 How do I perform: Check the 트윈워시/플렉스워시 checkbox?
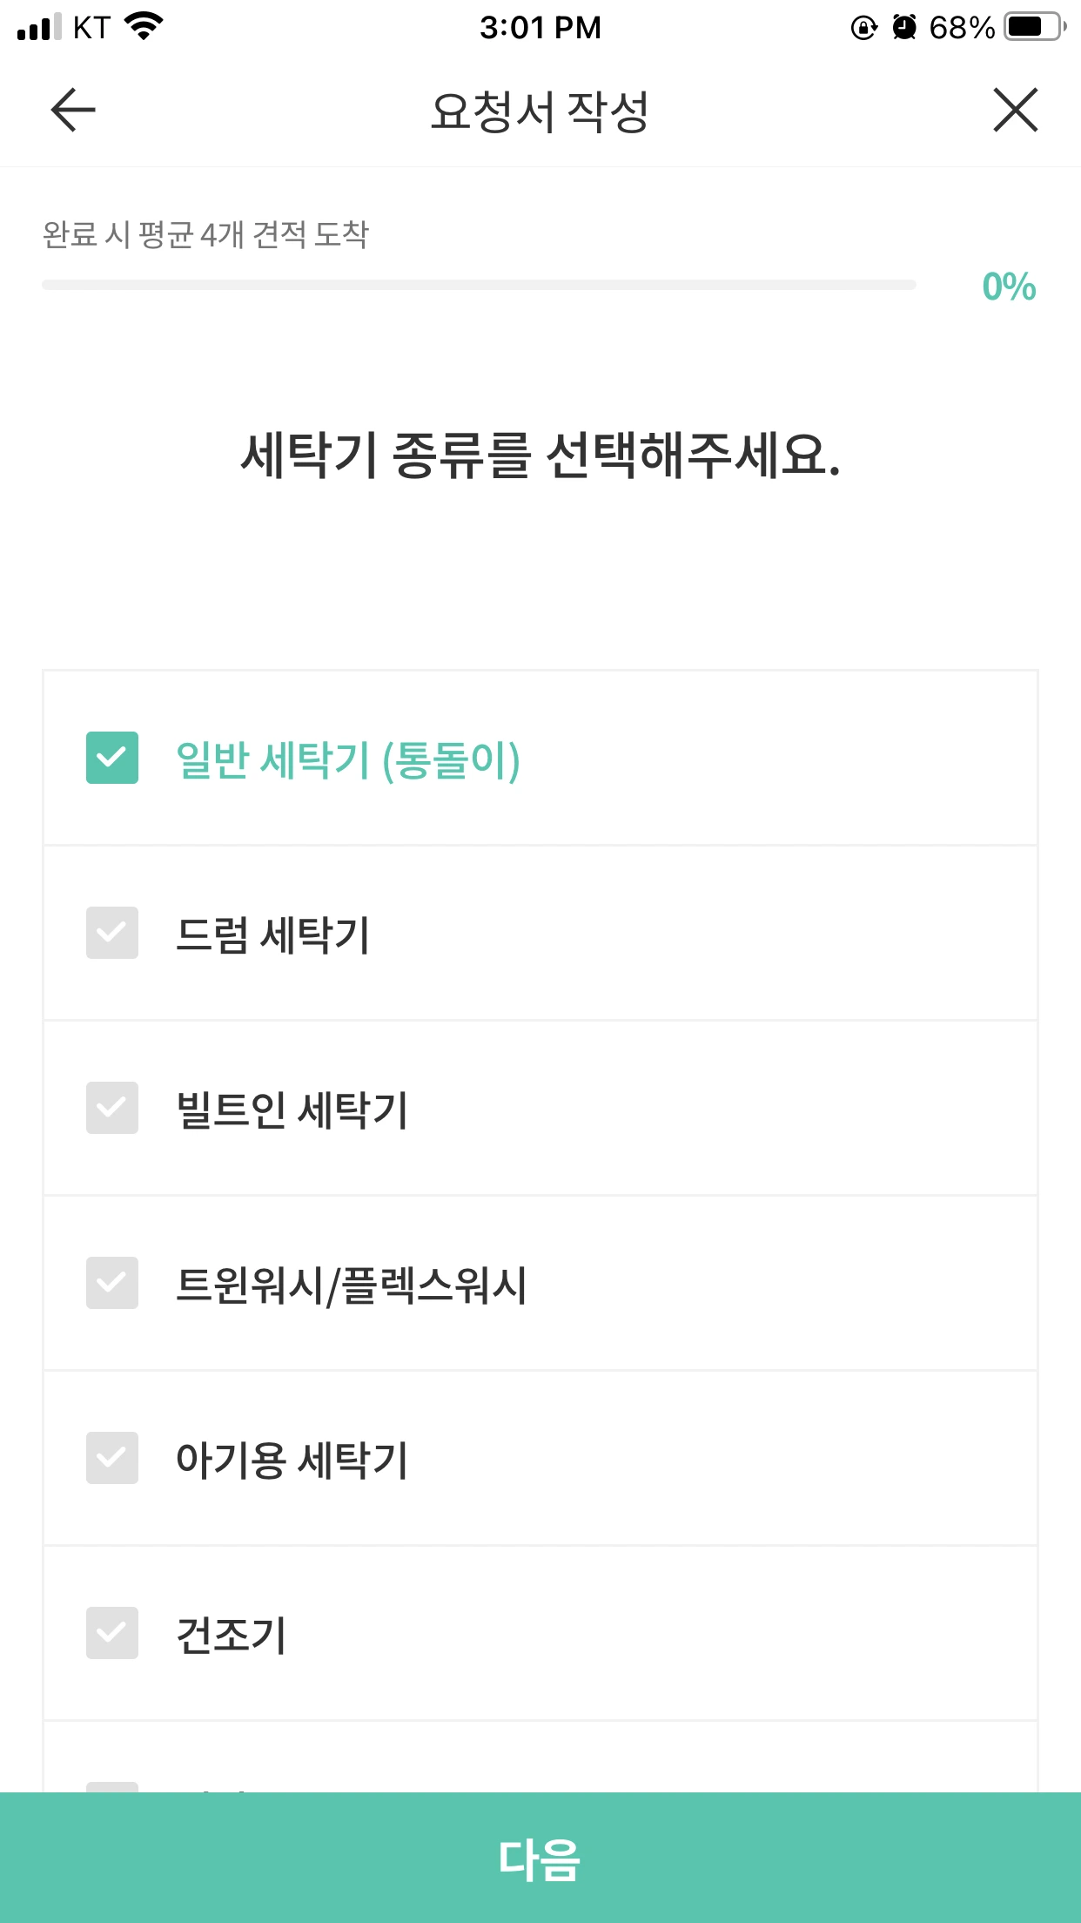[x=112, y=1283]
